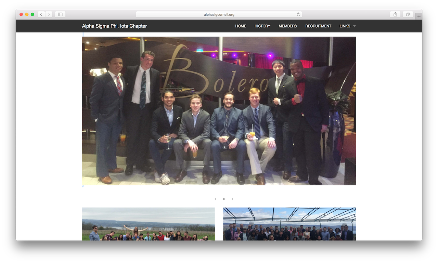Minimize the window with the yellow button

(27, 14)
